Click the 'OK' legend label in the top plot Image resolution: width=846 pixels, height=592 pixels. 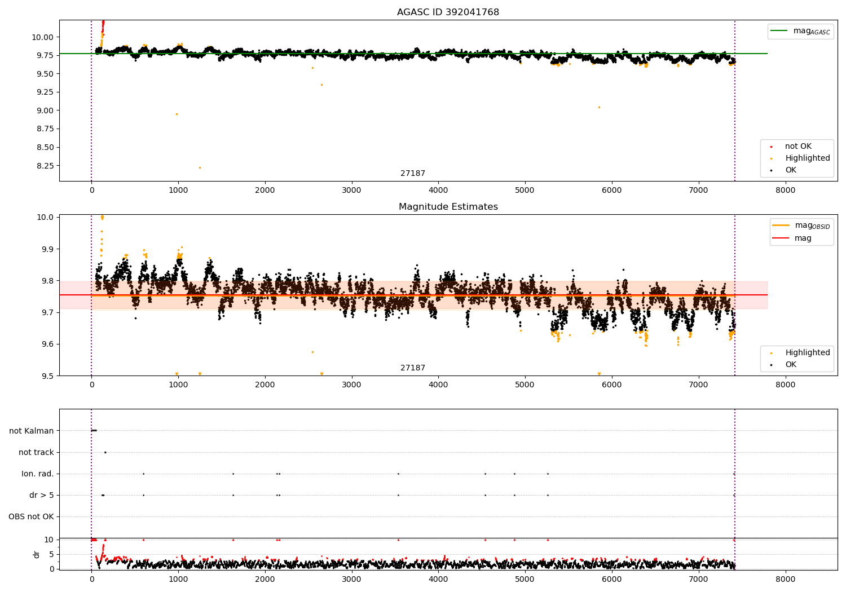pos(791,170)
